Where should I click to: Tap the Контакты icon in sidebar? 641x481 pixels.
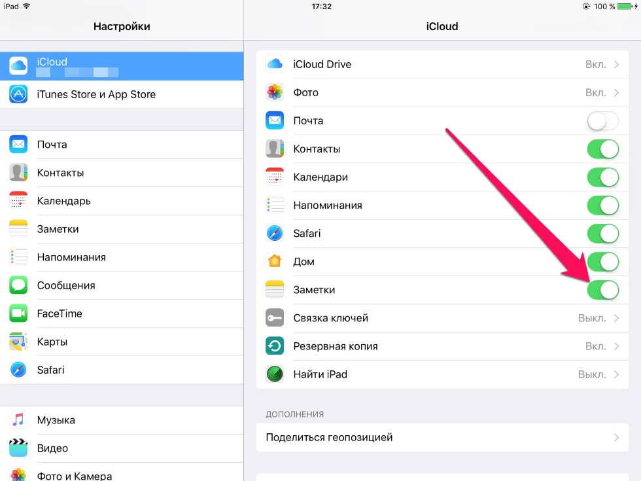click(18, 172)
